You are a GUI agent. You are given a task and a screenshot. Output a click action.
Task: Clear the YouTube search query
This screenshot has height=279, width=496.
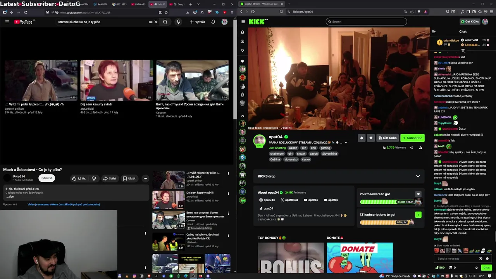coord(156,22)
